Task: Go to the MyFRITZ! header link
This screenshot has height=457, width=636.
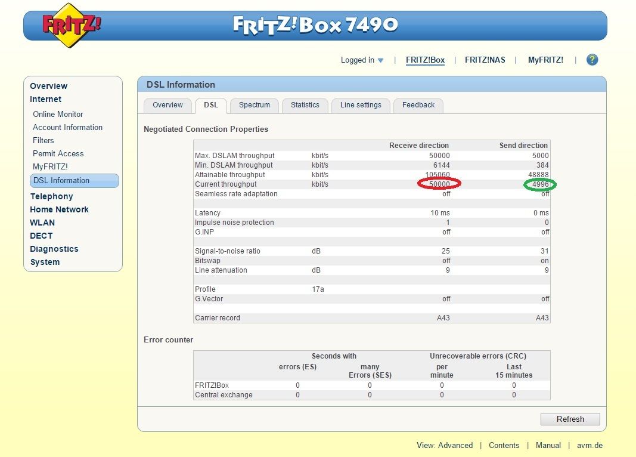Action: coord(545,60)
